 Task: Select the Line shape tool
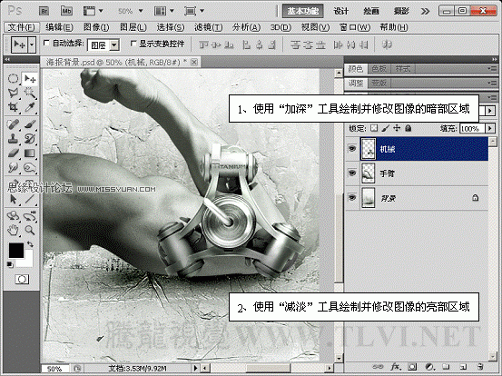click(x=30, y=199)
